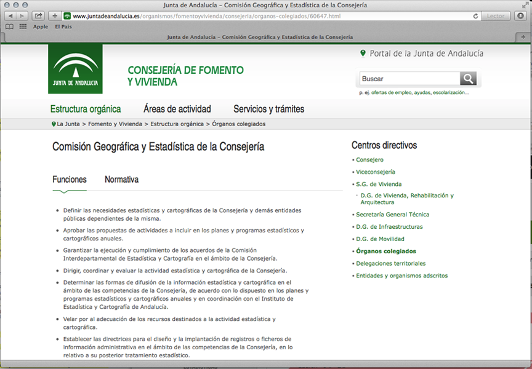Open the Servicios y trámites menu
Screen dimensions: 532x369
pyautogui.click(x=268, y=109)
